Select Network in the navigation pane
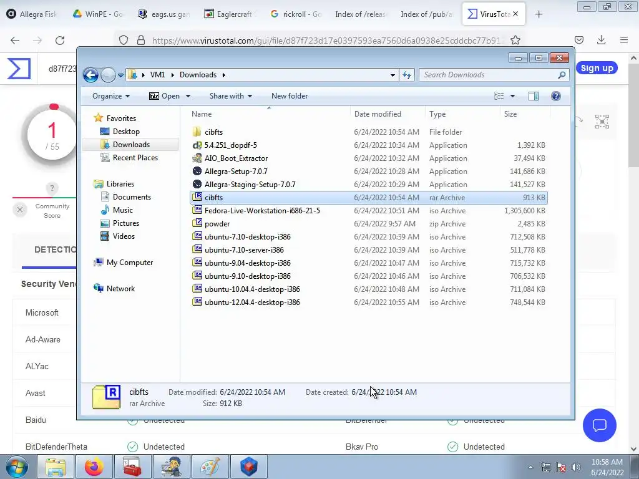 point(120,289)
